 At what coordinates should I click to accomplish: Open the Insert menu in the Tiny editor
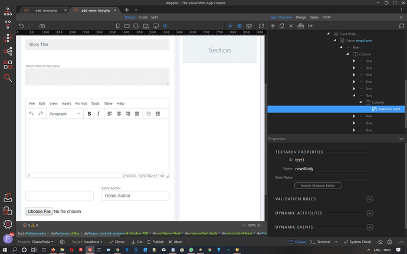(x=66, y=103)
